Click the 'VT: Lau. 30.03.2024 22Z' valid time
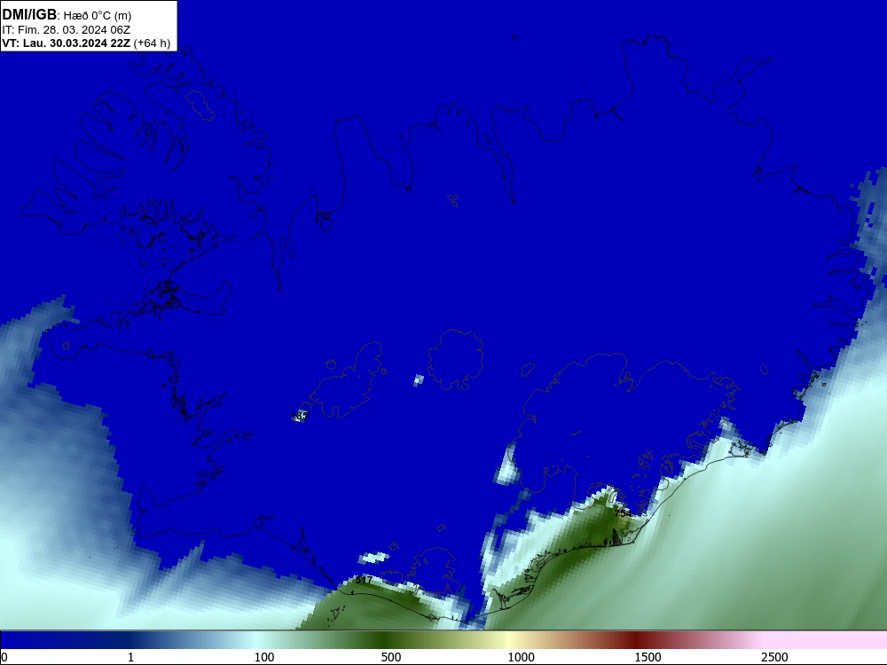This screenshot has height=665, width=887. pos(67,43)
